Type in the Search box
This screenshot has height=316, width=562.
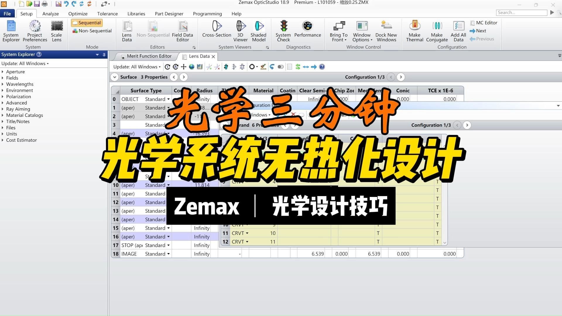pos(522,13)
